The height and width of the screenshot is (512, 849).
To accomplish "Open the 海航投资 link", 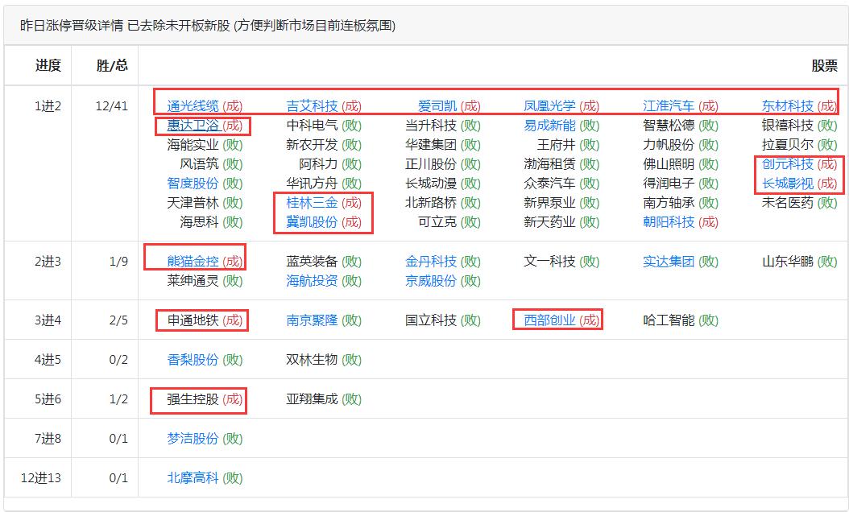I will click(x=312, y=281).
